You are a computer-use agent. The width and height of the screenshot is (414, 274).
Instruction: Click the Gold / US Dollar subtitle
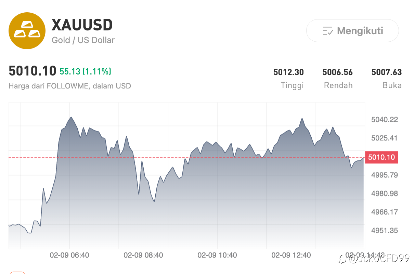(x=83, y=40)
